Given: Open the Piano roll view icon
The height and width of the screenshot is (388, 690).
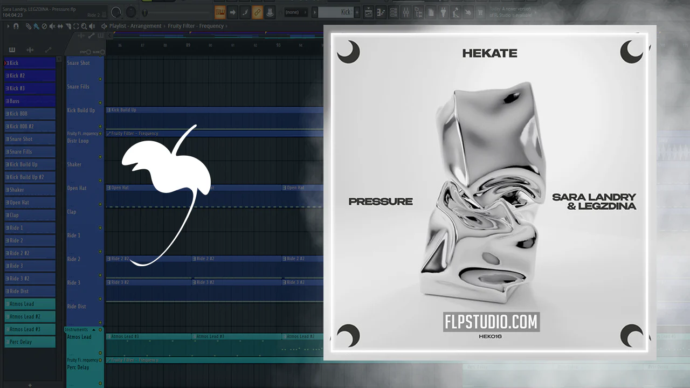Looking at the screenshot, I should click(x=381, y=12).
